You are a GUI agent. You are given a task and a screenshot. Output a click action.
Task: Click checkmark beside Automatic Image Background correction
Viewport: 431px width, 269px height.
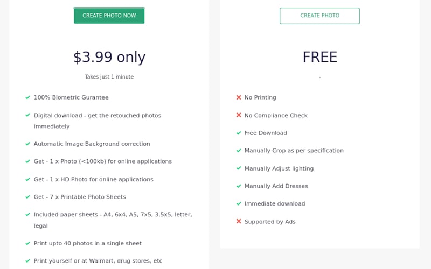point(27,144)
